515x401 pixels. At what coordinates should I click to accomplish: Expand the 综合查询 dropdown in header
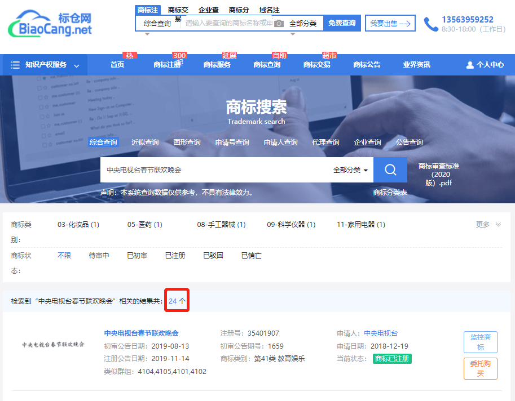(157, 24)
